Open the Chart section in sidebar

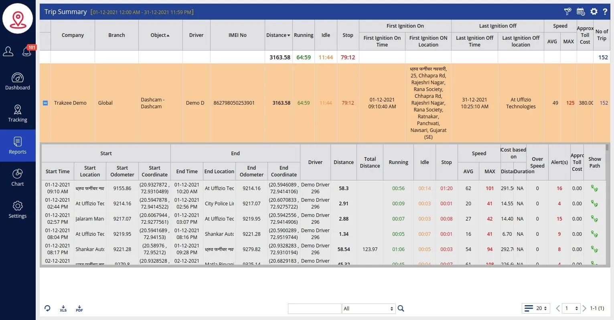[18, 178]
